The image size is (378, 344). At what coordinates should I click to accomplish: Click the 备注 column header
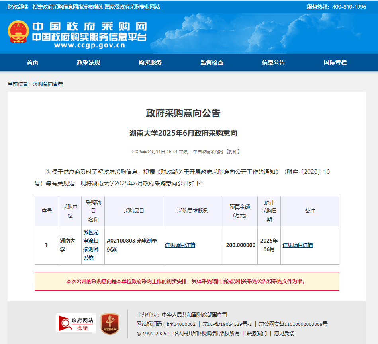tap(310, 211)
